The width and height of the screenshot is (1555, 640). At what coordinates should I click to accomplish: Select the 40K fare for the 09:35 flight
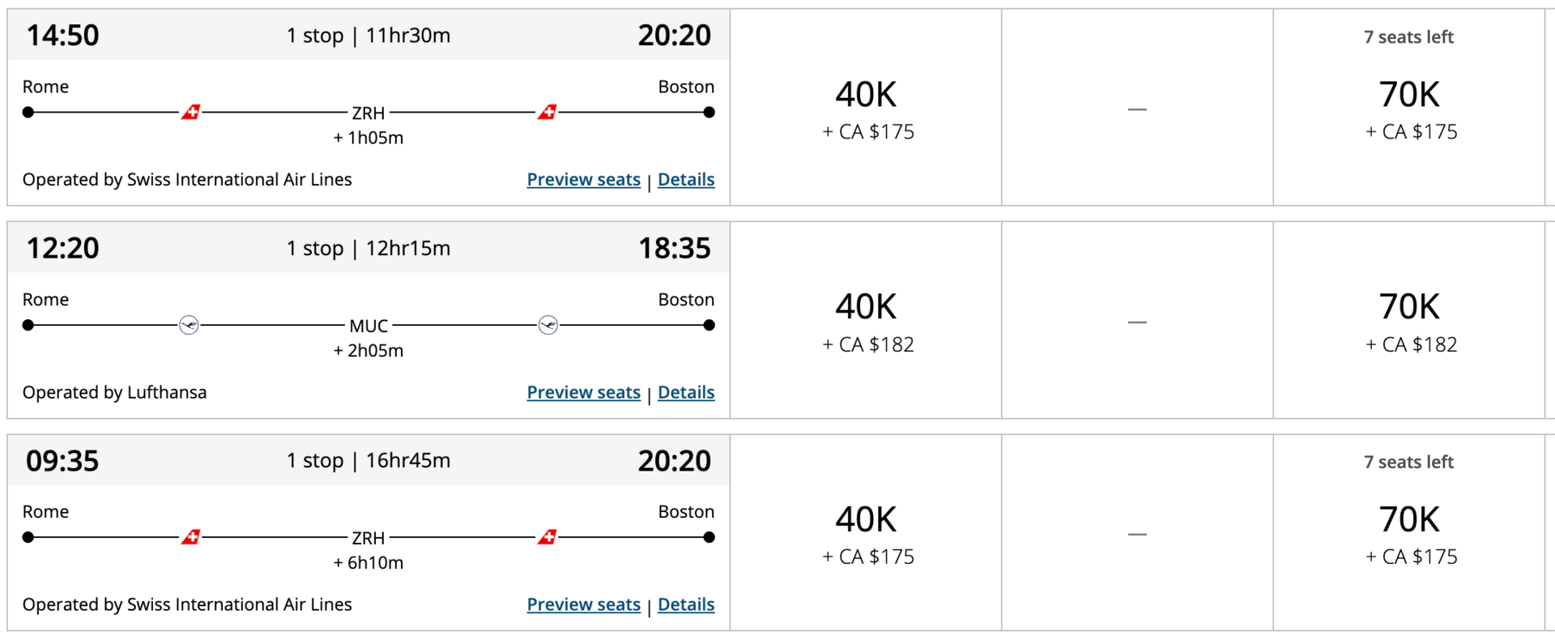[866, 533]
